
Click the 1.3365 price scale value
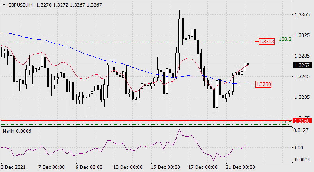point(302,15)
